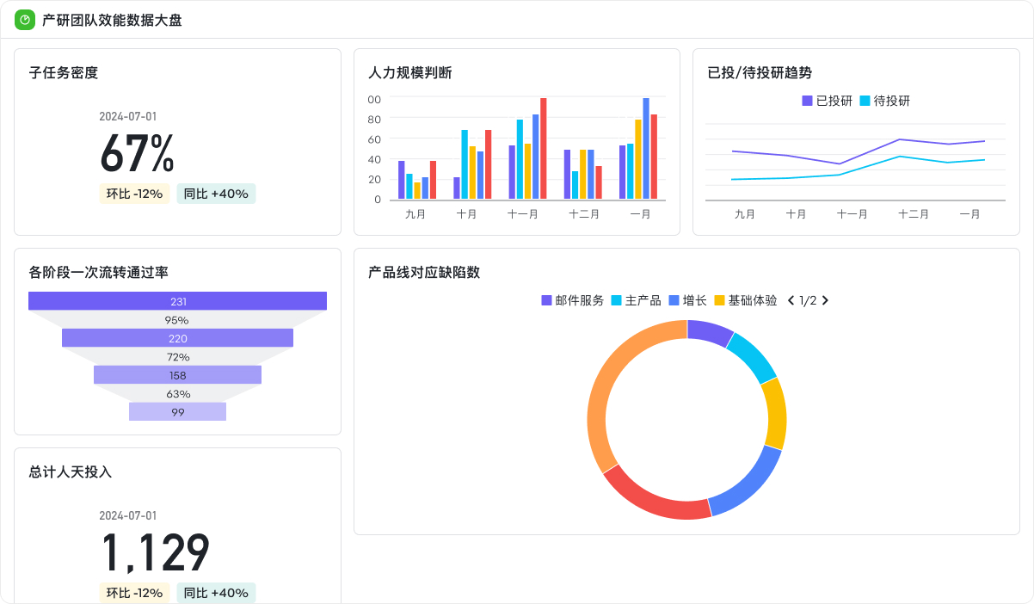Click the green timer icon in the header

pos(25,19)
